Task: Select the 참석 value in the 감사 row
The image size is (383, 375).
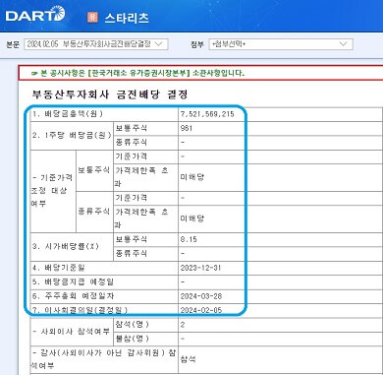Action: click(189, 359)
